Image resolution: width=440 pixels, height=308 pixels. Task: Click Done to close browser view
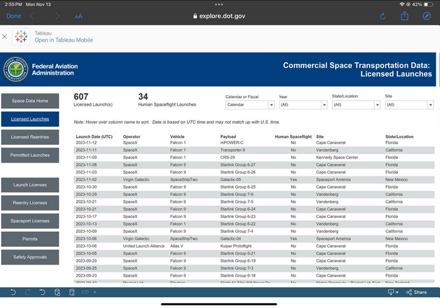pyautogui.click(x=13, y=16)
